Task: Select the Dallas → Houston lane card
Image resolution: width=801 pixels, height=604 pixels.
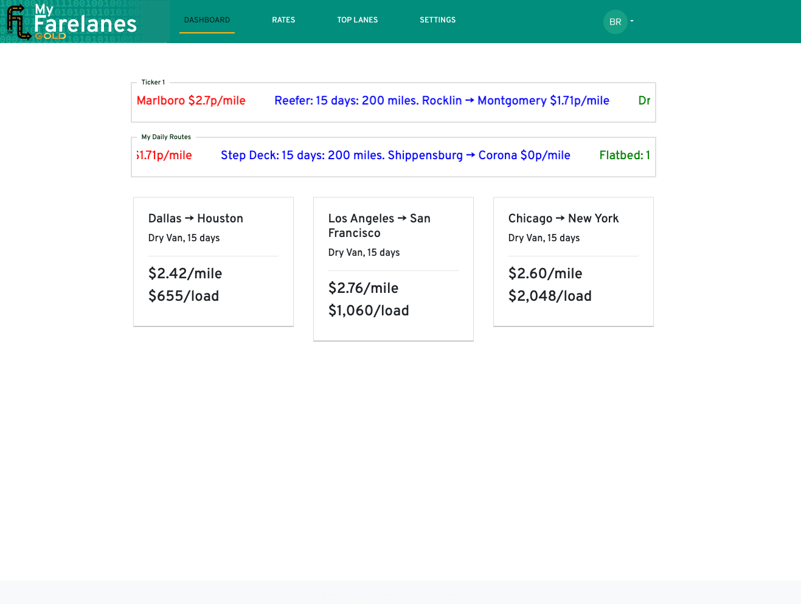Action: point(213,262)
